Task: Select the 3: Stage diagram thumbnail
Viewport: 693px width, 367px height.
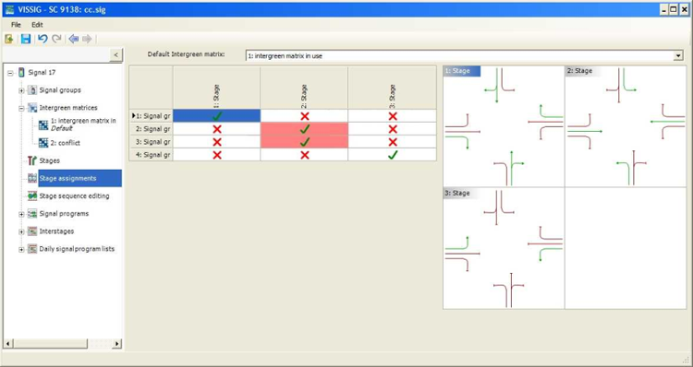Action: coord(504,248)
